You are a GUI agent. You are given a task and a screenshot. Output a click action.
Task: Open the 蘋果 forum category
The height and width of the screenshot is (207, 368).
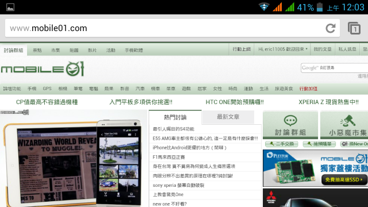pos(109,89)
